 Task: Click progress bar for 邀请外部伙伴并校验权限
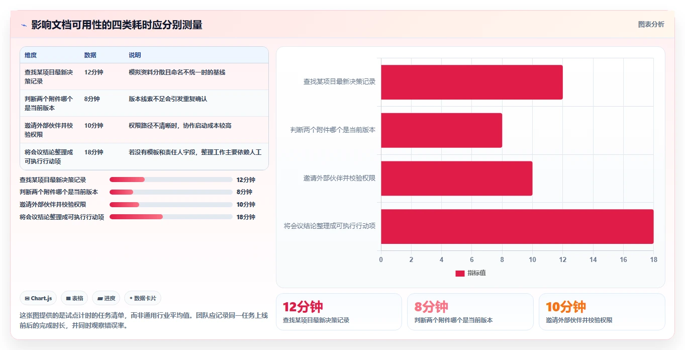[x=171, y=205]
